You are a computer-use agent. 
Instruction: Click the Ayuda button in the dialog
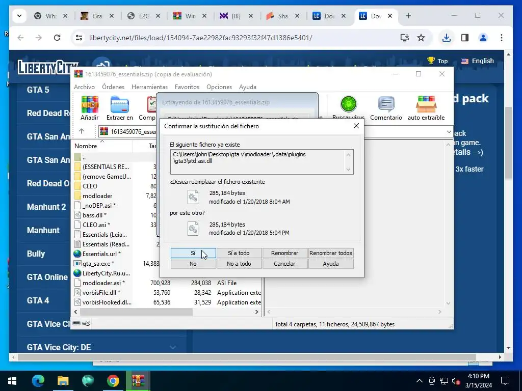click(x=330, y=264)
